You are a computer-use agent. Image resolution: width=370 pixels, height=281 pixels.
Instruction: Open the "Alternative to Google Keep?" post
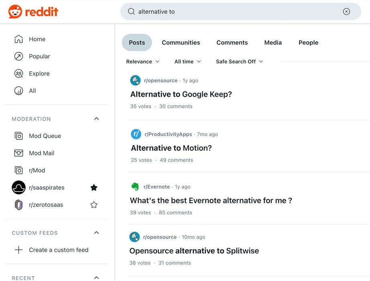[181, 94]
